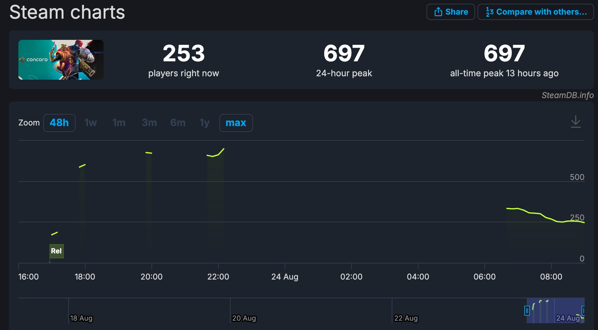This screenshot has width=598, height=330.
Task: Click the 20 Aug navigator label
Action: coord(244,318)
